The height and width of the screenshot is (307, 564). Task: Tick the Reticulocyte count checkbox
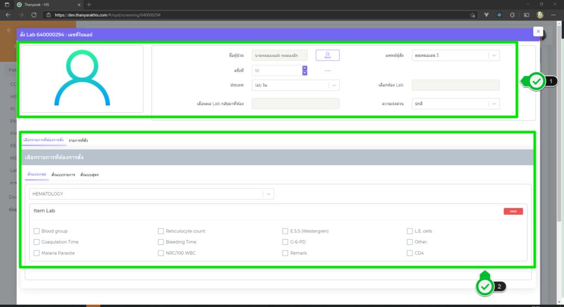[x=161, y=231]
